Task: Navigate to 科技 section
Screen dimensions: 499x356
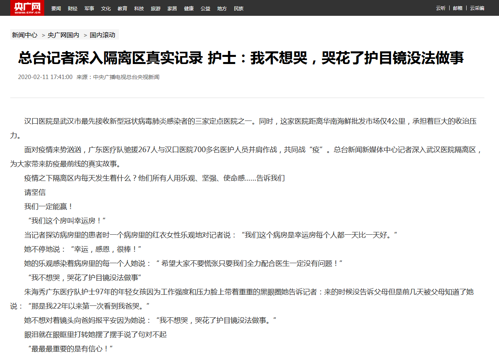Action: pyautogui.click(x=139, y=8)
